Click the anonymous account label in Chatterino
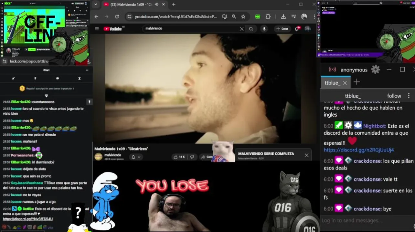 click(354, 70)
